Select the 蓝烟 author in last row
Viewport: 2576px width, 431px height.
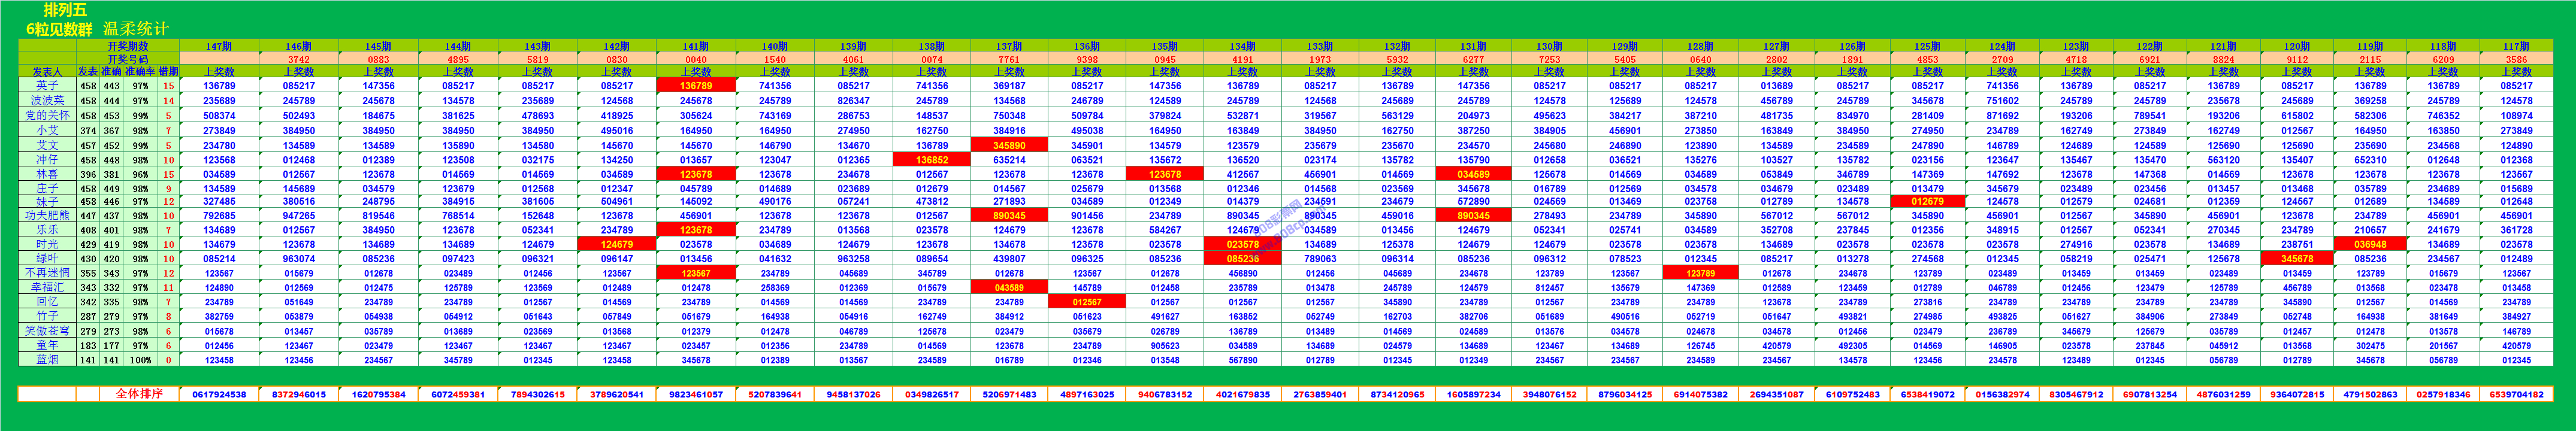(x=47, y=360)
